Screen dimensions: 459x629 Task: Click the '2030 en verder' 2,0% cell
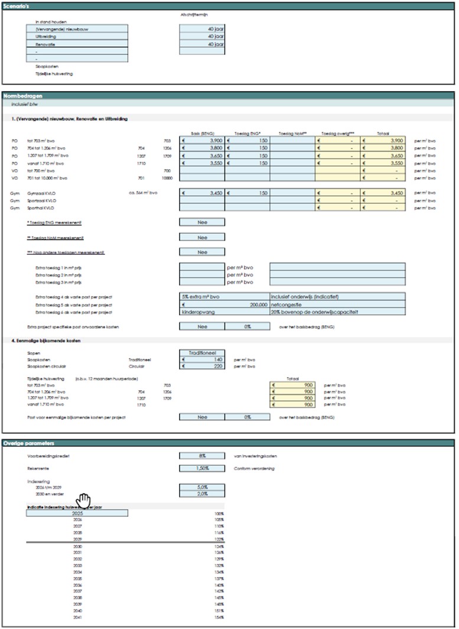click(202, 494)
